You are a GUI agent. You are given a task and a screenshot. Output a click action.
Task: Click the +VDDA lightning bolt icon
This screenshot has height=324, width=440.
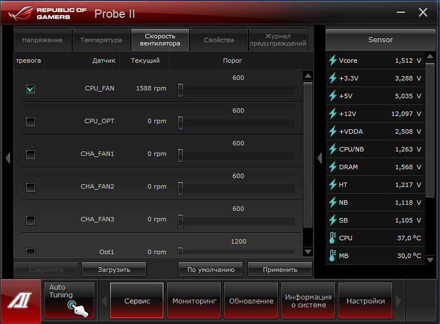pyautogui.click(x=333, y=131)
